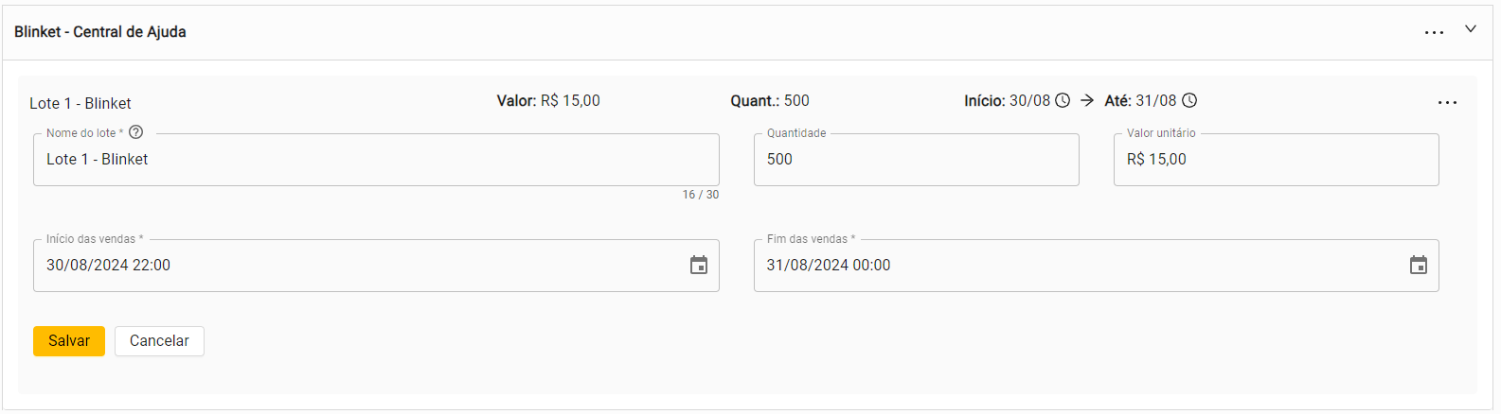Image resolution: width=1501 pixels, height=414 pixels.
Task: Click the Quant.: 500 summary text
Action: [x=770, y=100]
